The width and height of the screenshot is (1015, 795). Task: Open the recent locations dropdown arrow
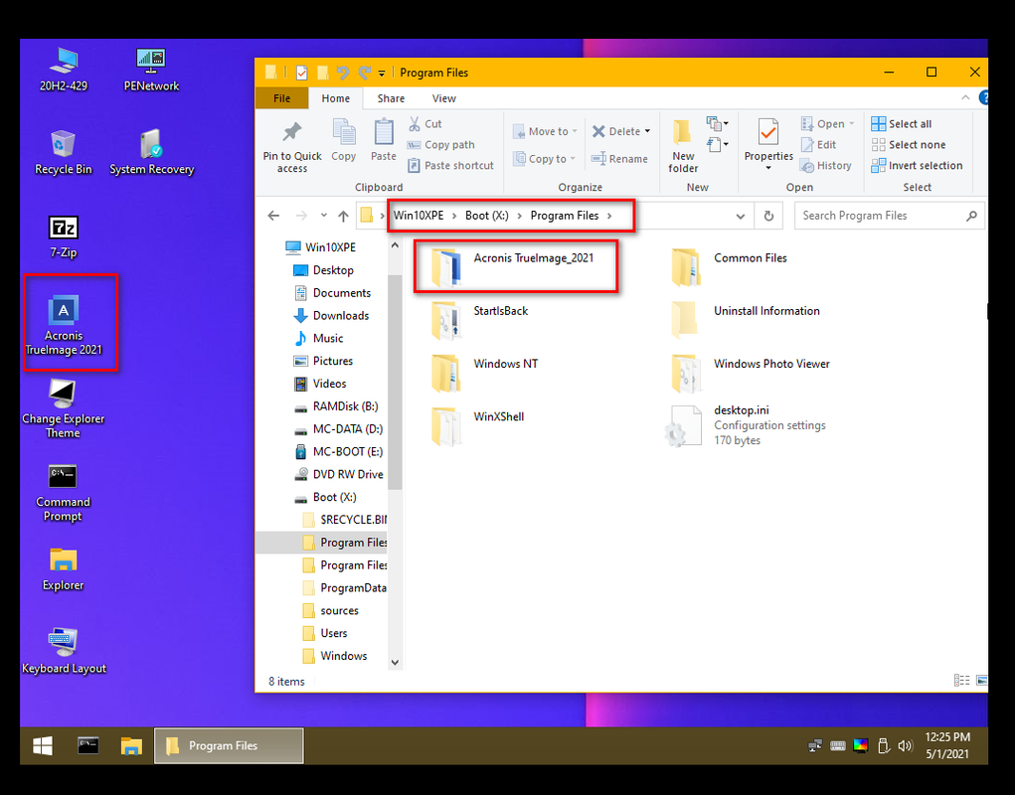(x=324, y=216)
